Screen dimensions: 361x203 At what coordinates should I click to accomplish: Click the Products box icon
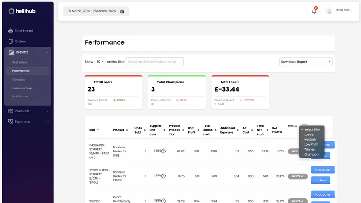tap(10, 111)
